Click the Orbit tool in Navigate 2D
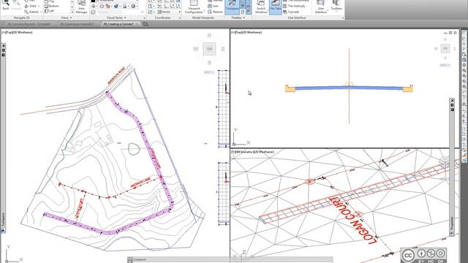This screenshot has height=263, width=468. [32, 6]
